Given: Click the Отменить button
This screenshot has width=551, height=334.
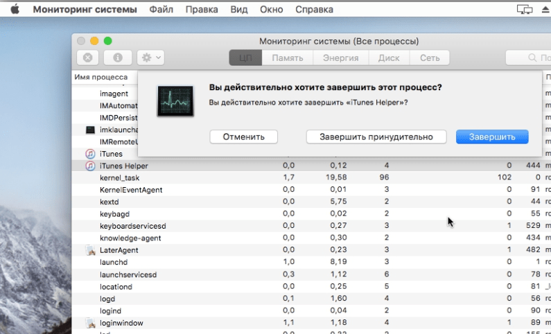Looking at the screenshot, I should tap(243, 137).
